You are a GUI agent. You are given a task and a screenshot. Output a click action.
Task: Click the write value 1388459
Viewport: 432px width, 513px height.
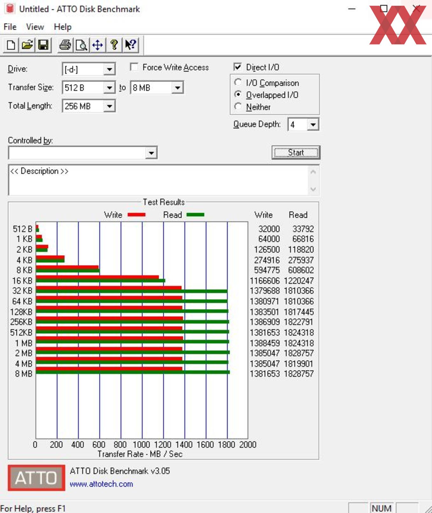tap(265, 343)
